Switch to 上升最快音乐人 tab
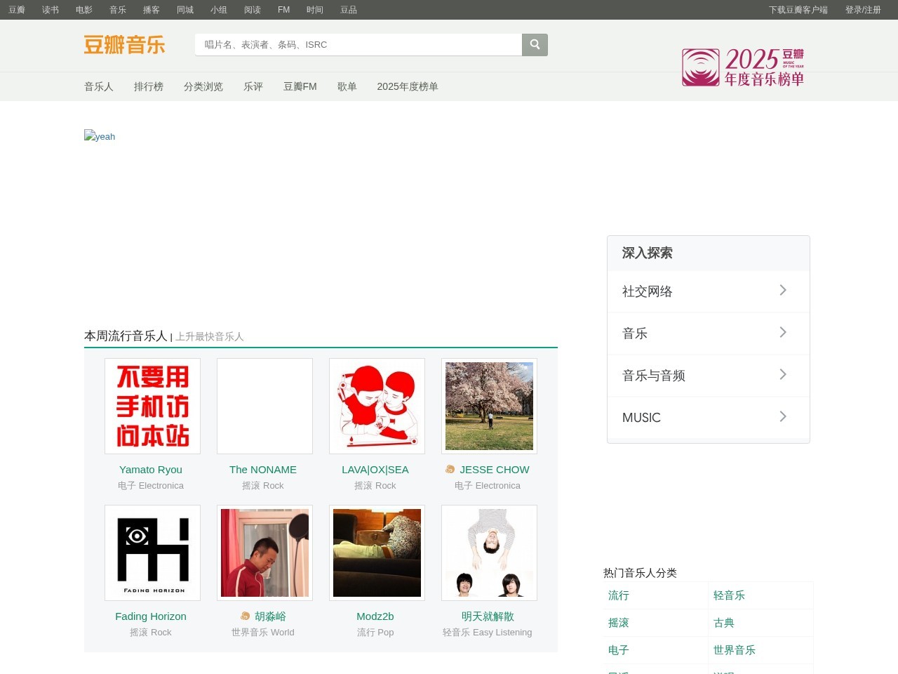 point(210,337)
